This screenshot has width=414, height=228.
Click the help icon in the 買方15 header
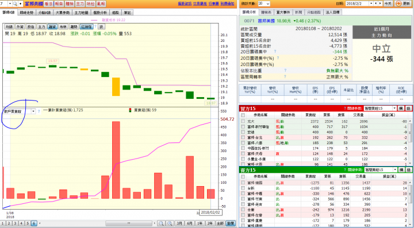[345, 109]
